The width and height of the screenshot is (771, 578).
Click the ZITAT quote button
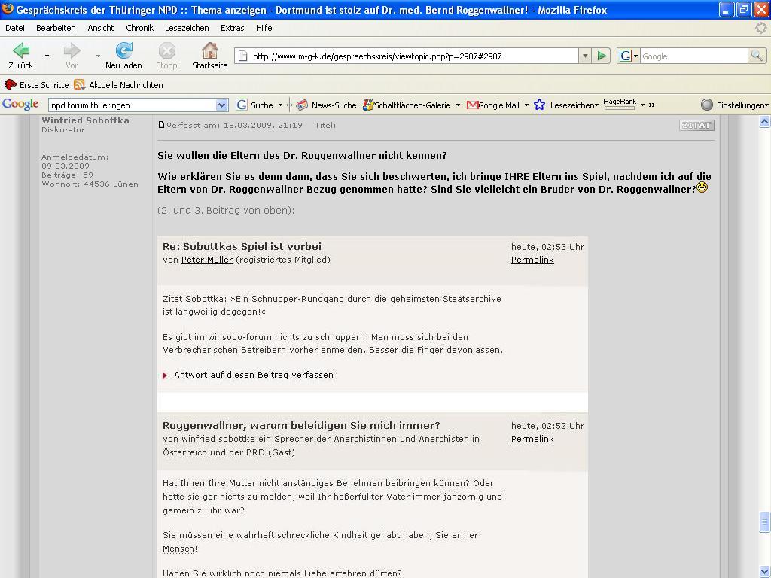tap(696, 126)
